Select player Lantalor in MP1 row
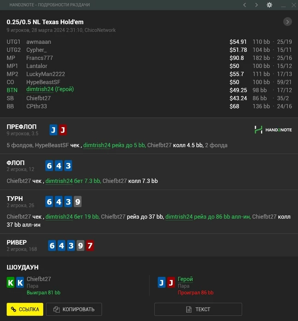298x321 pixels. pyautogui.click(x=37, y=66)
